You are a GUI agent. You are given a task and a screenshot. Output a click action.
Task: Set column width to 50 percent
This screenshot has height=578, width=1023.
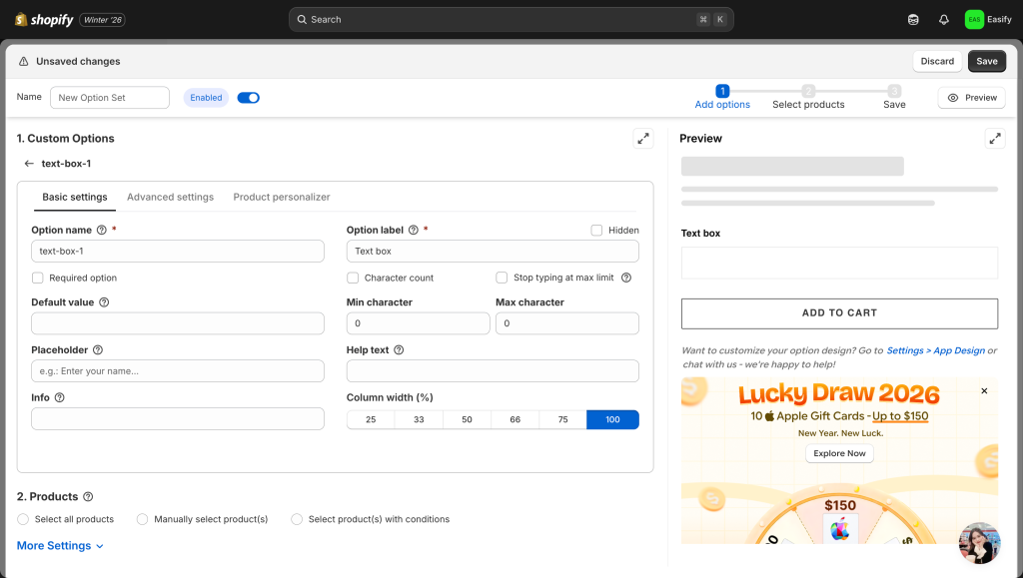click(x=467, y=420)
